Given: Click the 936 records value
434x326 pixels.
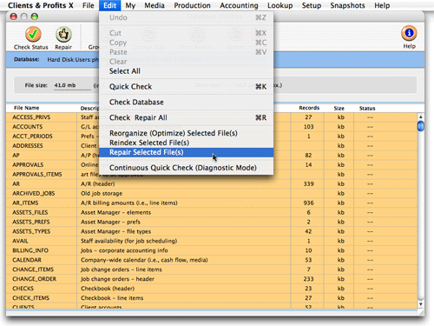Looking at the screenshot, I should 308,203.
